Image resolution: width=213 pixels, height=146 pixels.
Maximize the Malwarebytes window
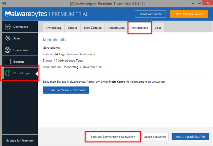coord(199,3)
